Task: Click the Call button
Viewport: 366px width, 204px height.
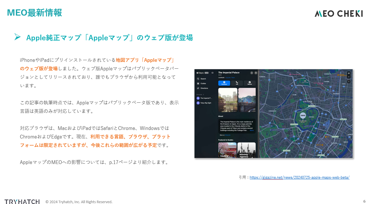Action: pyautogui.click(x=237, y=83)
